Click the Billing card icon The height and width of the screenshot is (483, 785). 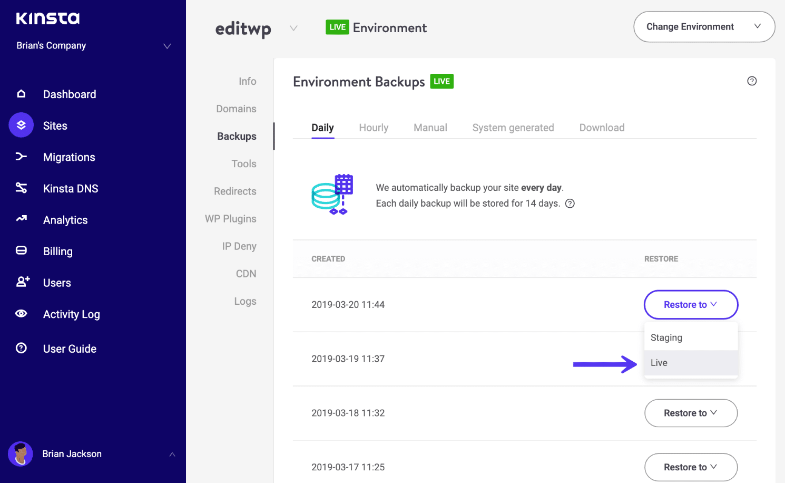[21, 251]
